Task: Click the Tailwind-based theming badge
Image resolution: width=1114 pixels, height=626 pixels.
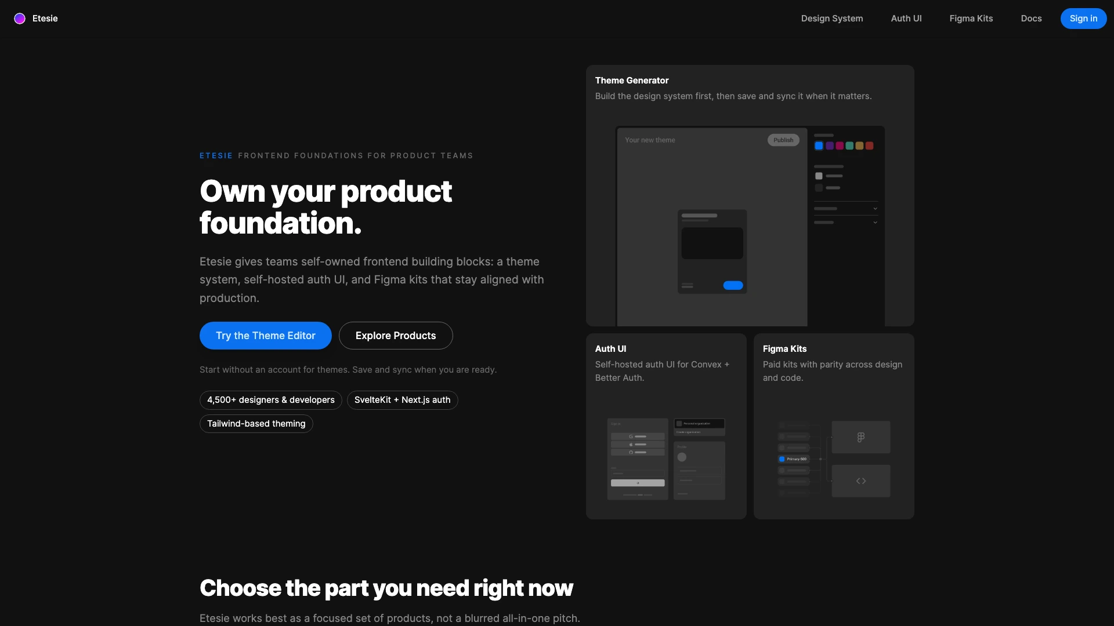Action: pos(256,424)
